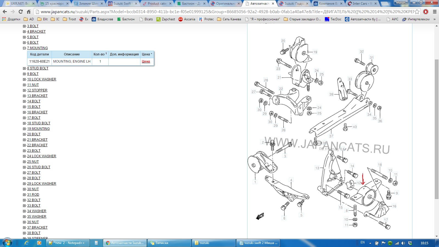Viewport: 439px width, 247px height.
Task: Open the Windows Start button
Action: pos(7,243)
